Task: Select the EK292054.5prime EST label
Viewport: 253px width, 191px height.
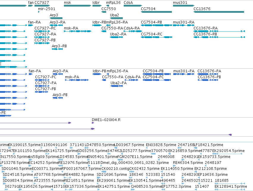Action: [x=228, y=151]
